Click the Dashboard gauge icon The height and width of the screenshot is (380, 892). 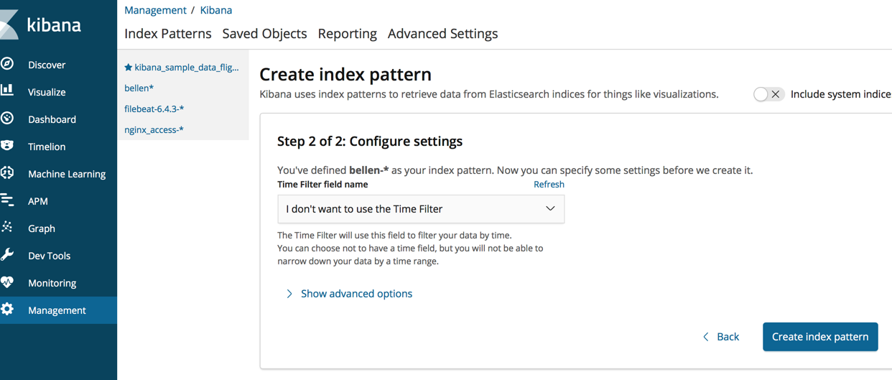click(8, 119)
